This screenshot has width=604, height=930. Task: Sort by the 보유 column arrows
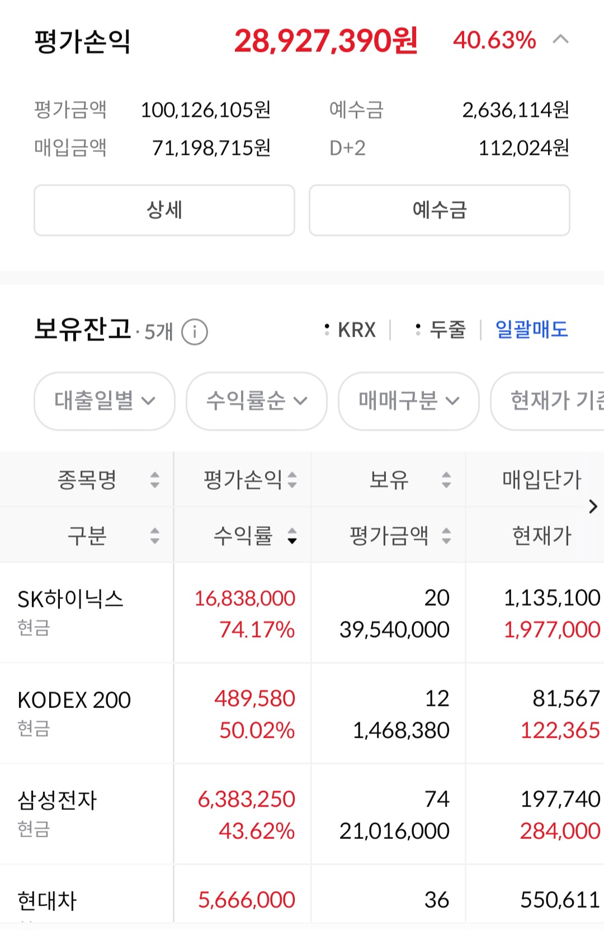coord(446,480)
